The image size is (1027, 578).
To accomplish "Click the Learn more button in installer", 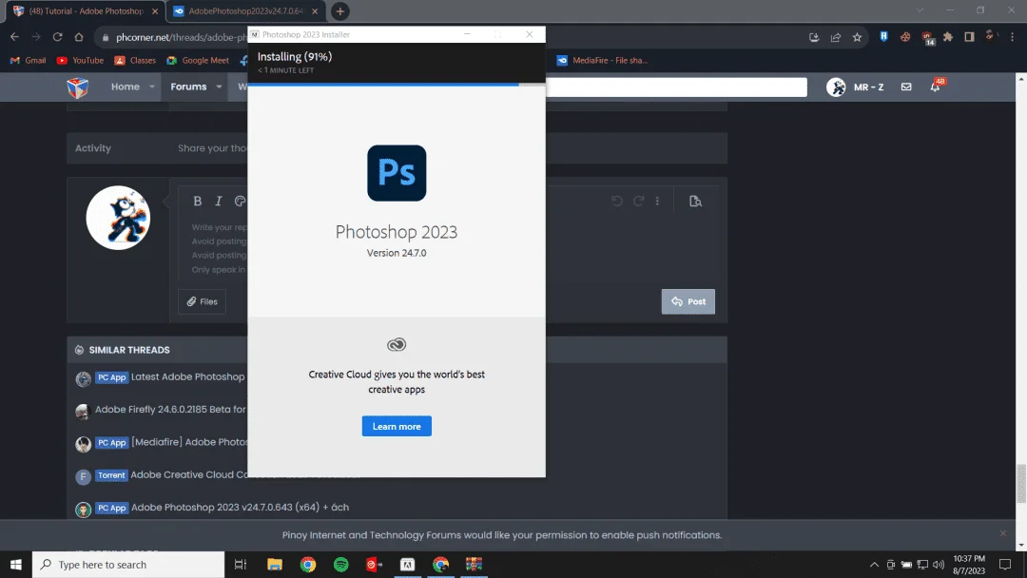I will (397, 426).
